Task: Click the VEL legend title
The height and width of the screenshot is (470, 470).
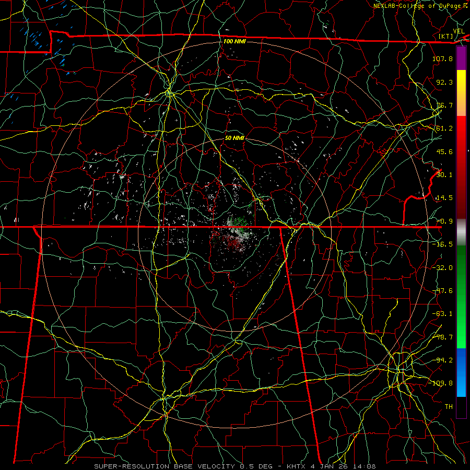Action: [459, 31]
